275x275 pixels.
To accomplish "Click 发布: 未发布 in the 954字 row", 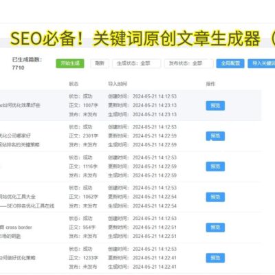I will point(83,236).
